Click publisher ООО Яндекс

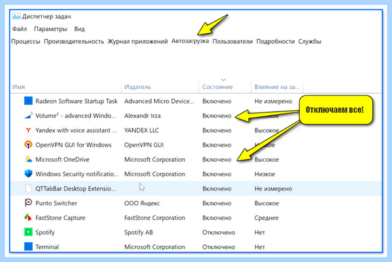pyautogui.click(x=142, y=203)
